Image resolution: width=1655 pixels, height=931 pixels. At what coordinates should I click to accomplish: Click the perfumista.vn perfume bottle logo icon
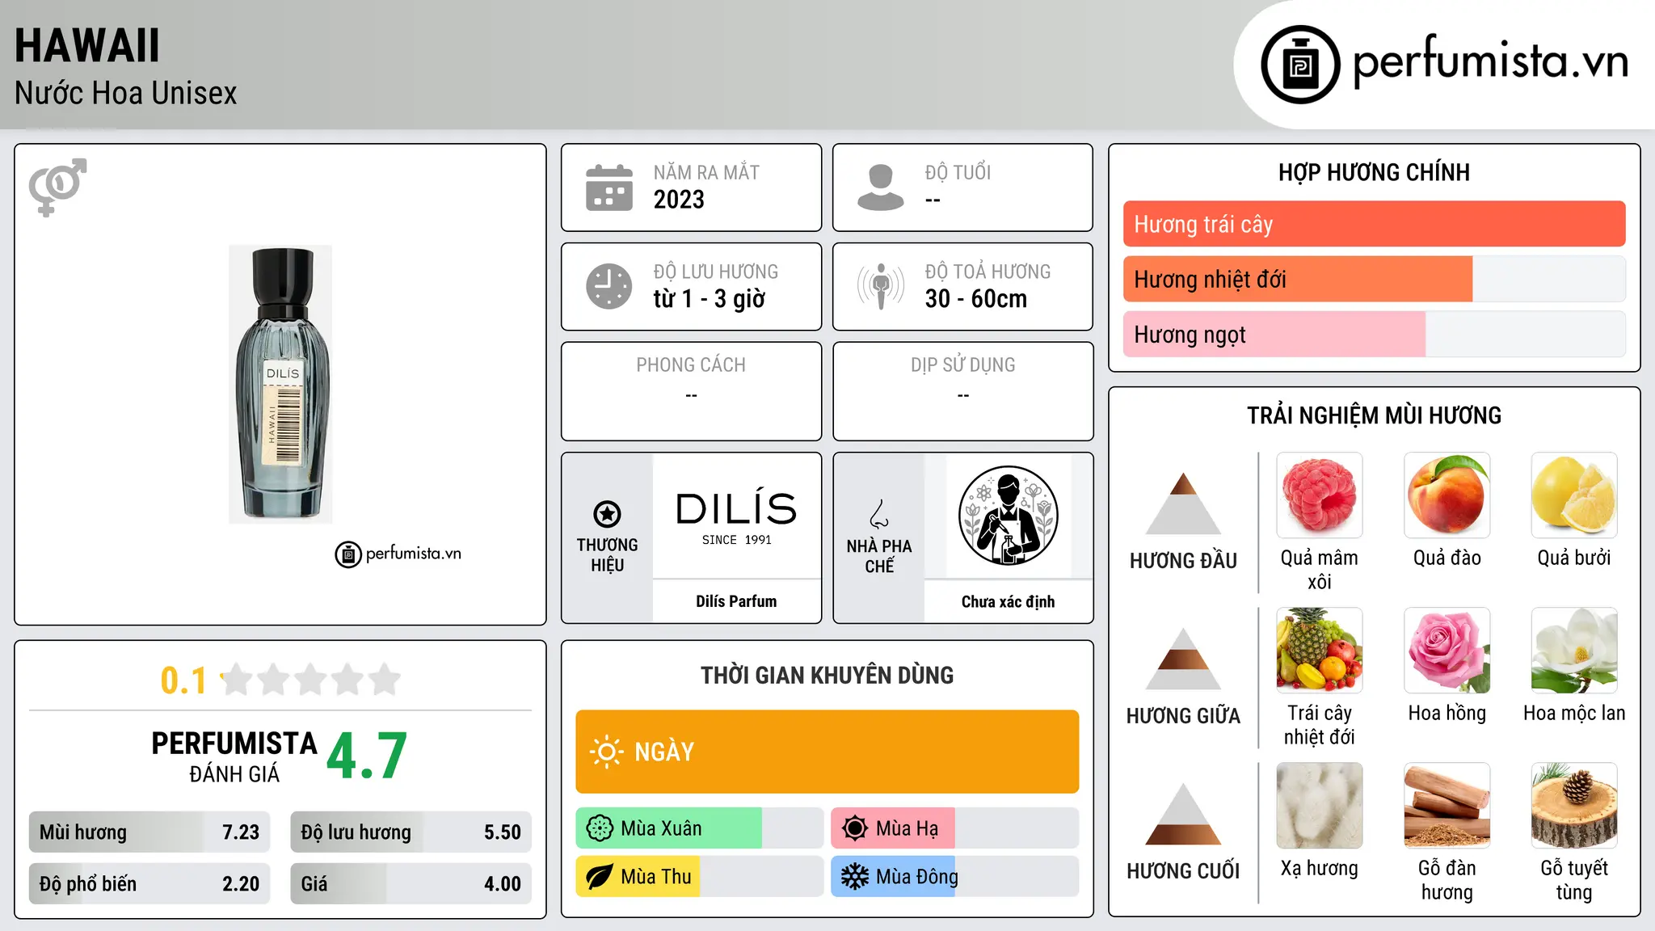click(x=1300, y=65)
